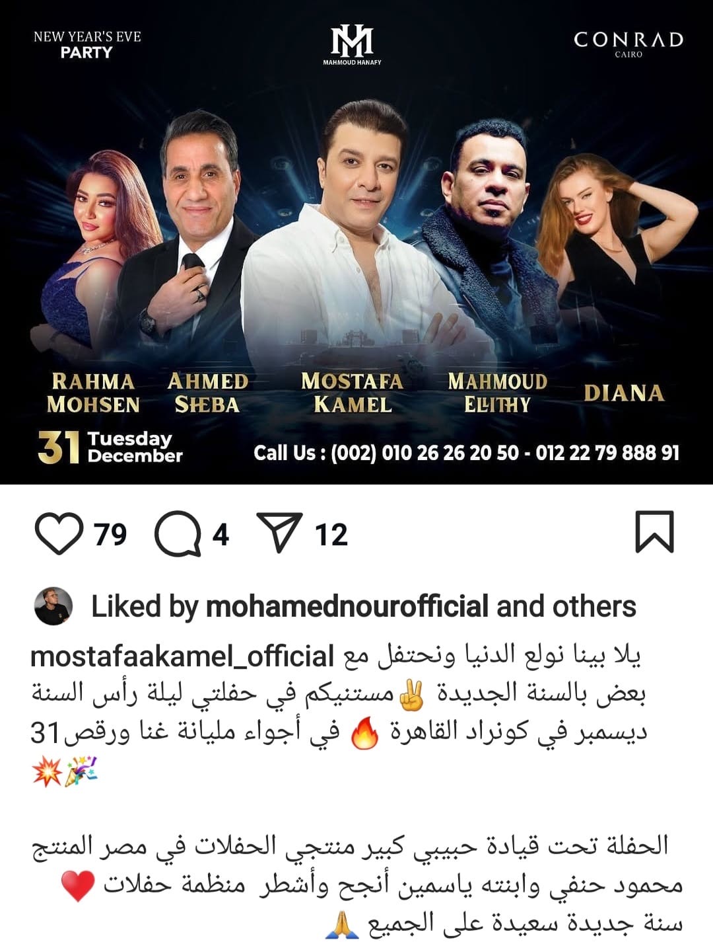Tap the 31 Tuesday December date on the poster

[x=110, y=448]
